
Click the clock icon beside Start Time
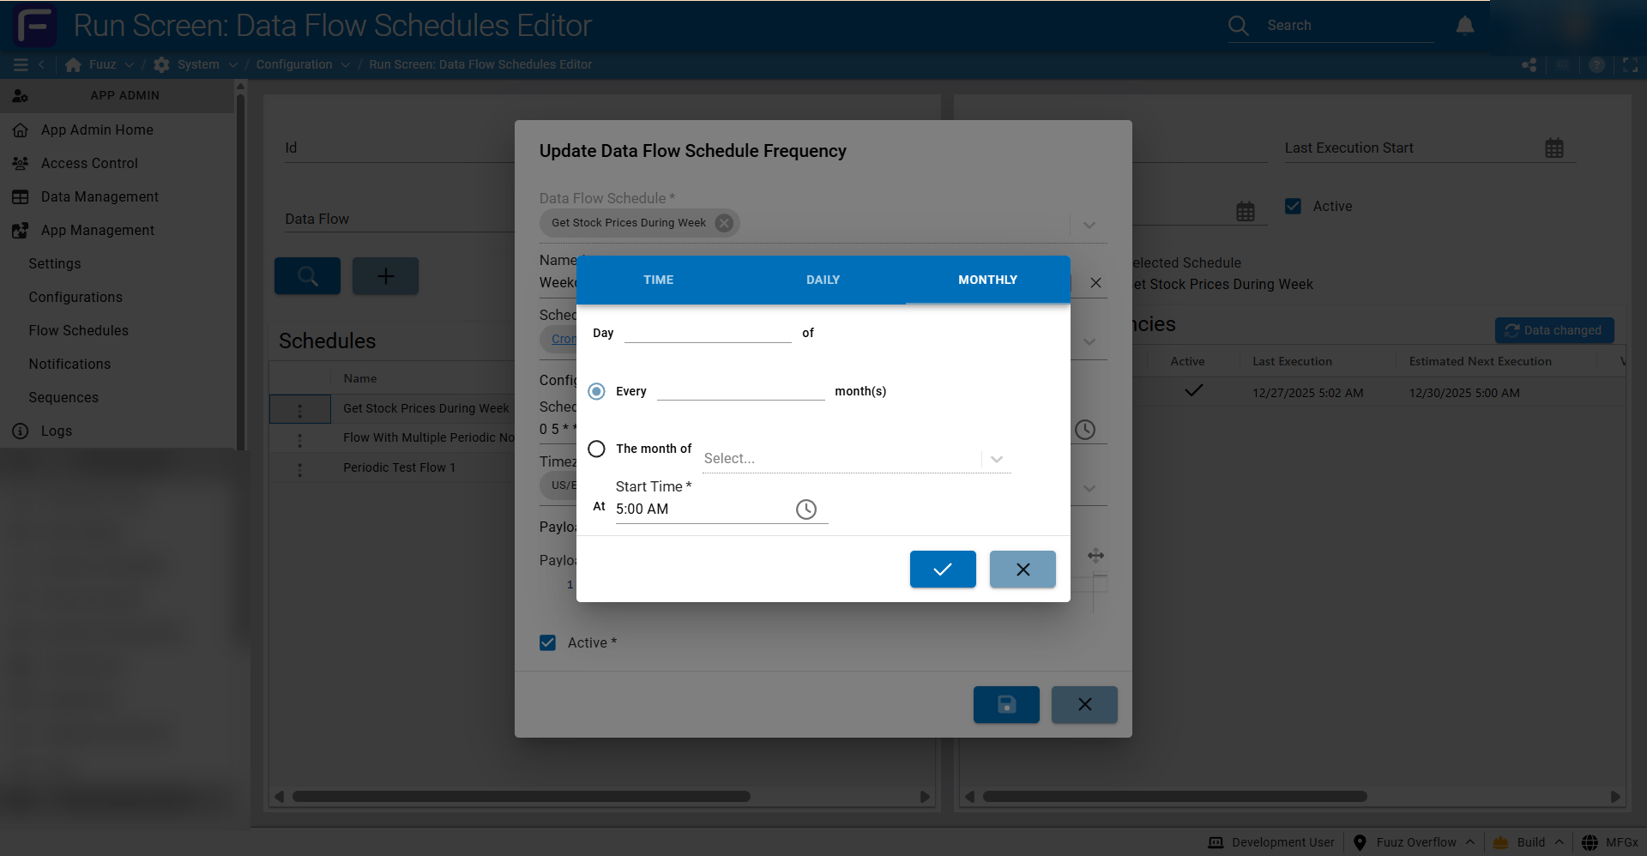(805, 509)
